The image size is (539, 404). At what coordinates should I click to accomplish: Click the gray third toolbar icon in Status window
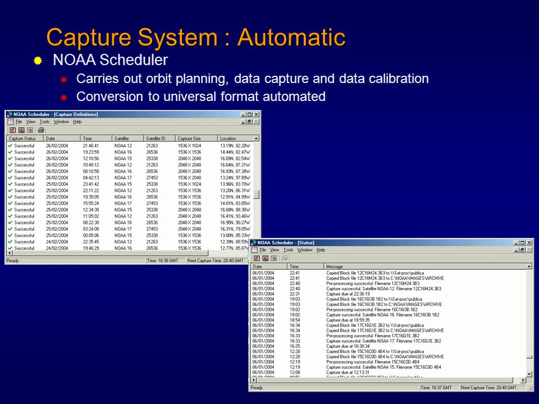[x=274, y=258]
